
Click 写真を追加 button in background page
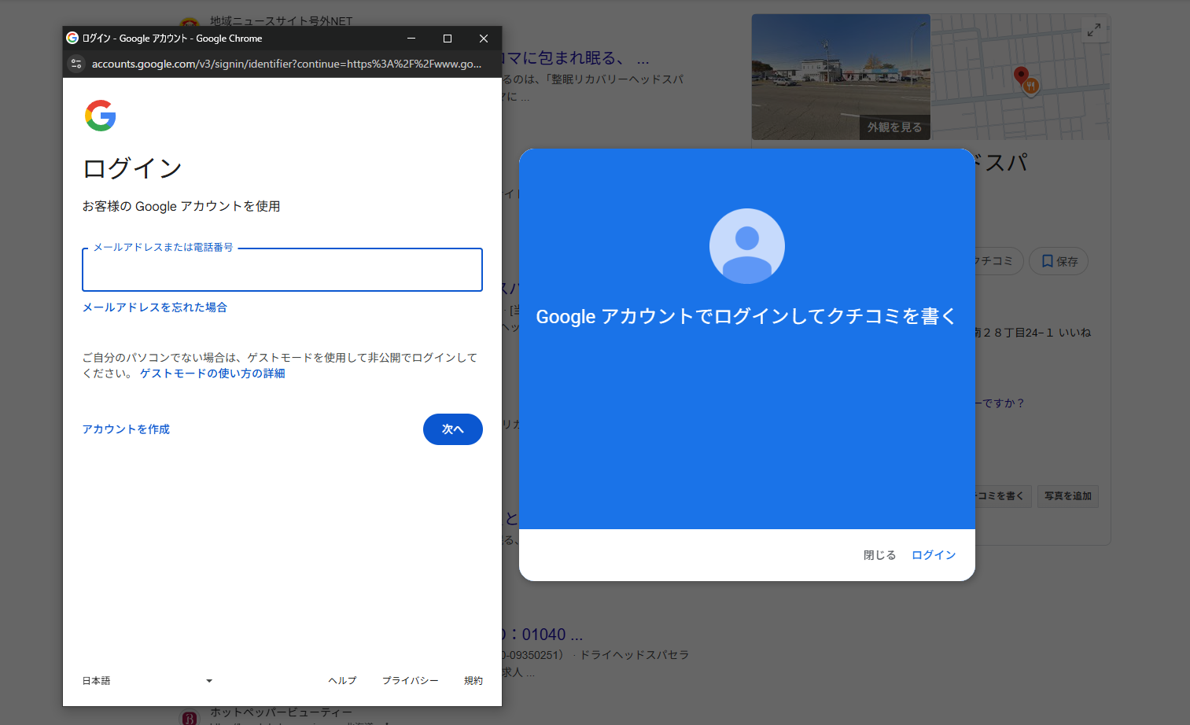tap(1068, 496)
